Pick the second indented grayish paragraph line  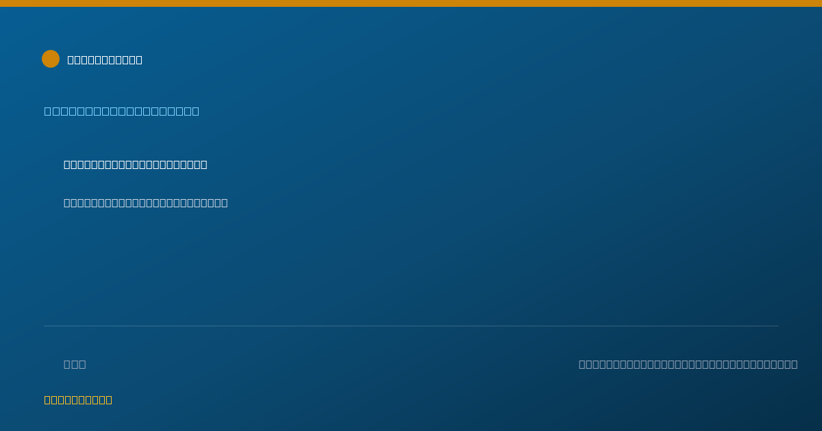[x=146, y=203]
